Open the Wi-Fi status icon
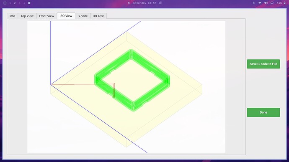Image resolution: width=289 pixels, height=162 pixels. click(x=260, y=3)
